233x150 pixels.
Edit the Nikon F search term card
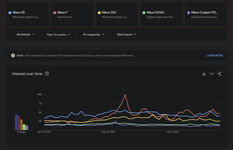coord(72,15)
